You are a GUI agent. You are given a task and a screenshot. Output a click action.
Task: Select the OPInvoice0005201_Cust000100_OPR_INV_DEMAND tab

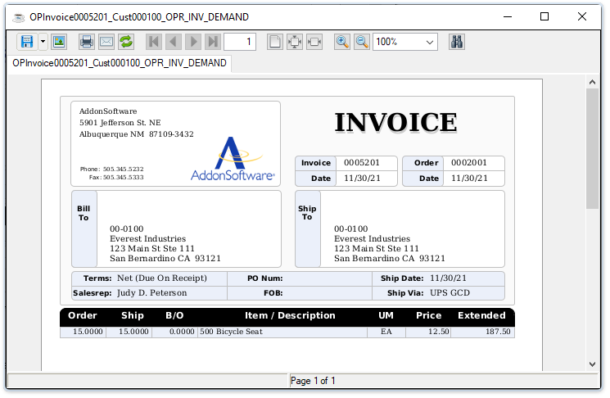(x=119, y=63)
